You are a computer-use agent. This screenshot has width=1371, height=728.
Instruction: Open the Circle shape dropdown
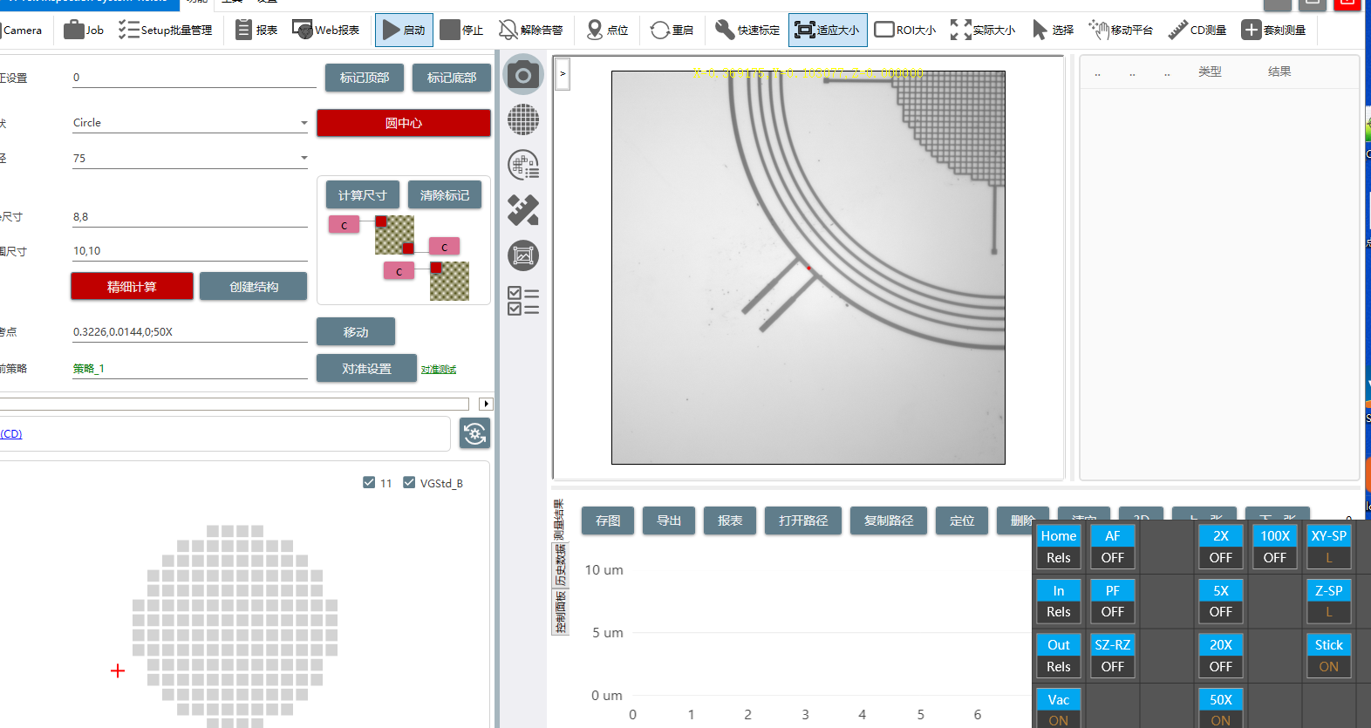click(x=190, y=123)
